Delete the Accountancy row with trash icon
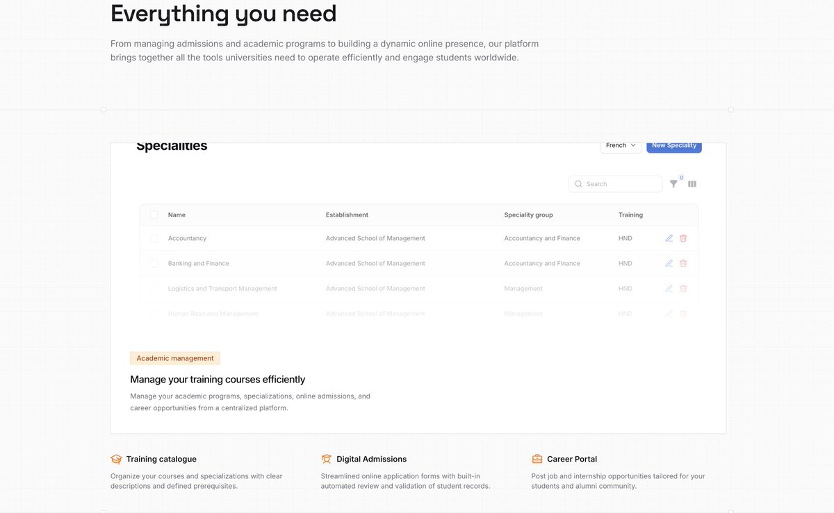Screen dimensions: 834x513 click(x=683, y=238)
